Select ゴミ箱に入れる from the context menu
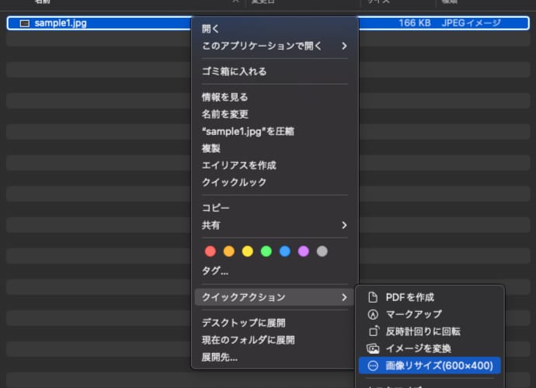Screen dimensions: 536x388 tap(234, 71)
